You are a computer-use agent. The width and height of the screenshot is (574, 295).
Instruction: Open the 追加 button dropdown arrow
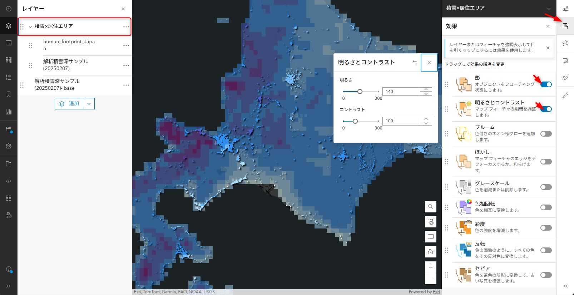point(89,104)
